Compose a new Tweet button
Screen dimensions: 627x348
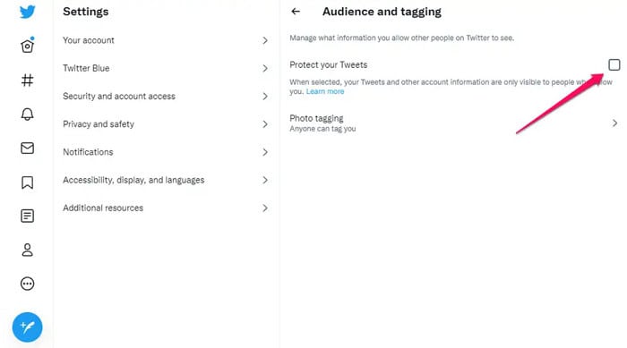pyautogui.click(x=27, y=327)
